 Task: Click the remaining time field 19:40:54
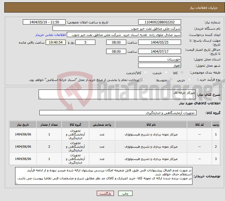click(56, 42)
